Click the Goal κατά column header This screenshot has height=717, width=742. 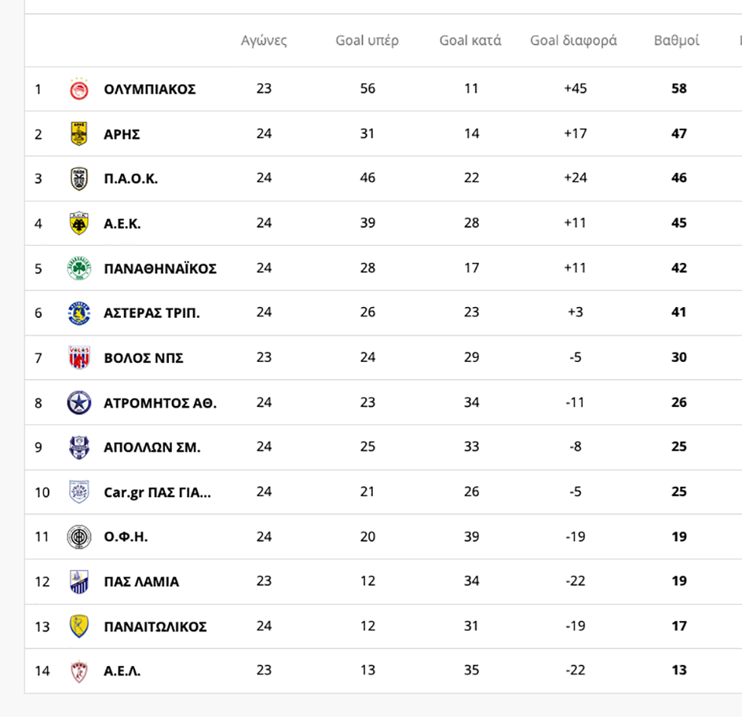[x=470, y=41]
